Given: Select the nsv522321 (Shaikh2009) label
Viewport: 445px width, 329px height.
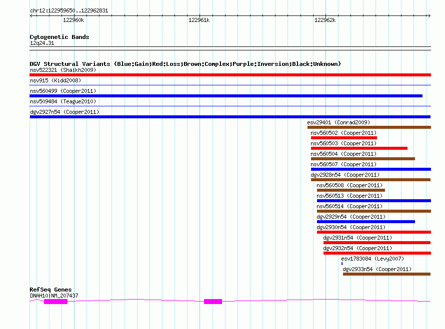Looking at the screenshot, I should (63, 70).
